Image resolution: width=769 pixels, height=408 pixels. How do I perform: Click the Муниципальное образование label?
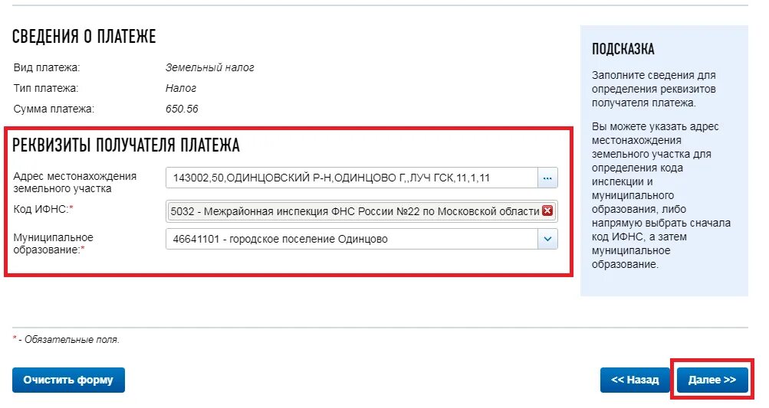pos(53,243)
